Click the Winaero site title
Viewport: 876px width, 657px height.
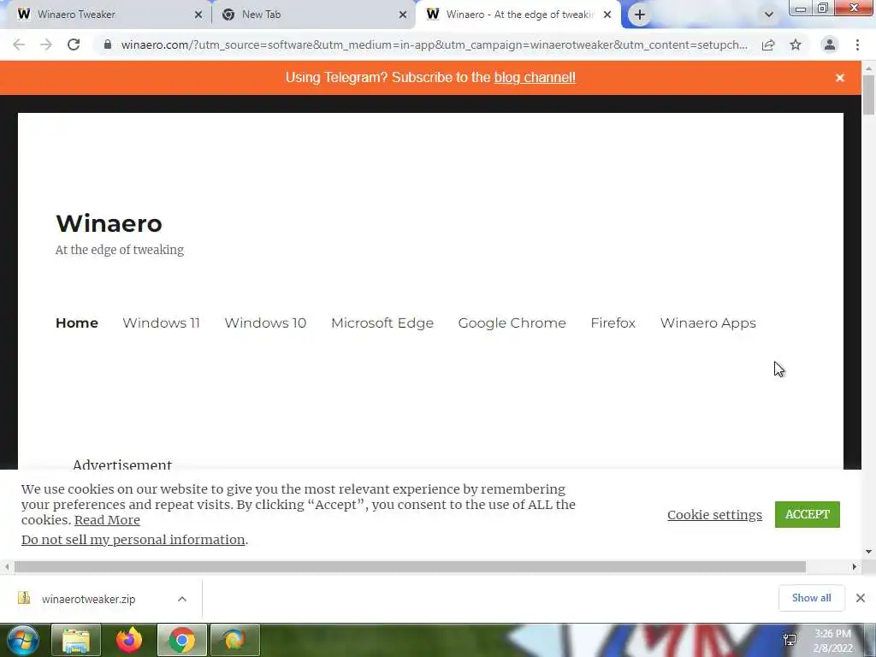point(109,223)
